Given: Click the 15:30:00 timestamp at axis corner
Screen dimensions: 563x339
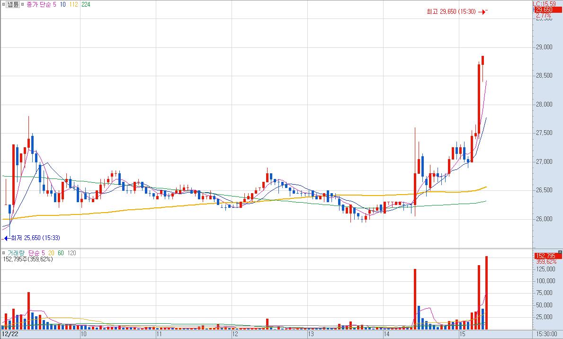Looking at the screenshot, I should pos(547,334).
